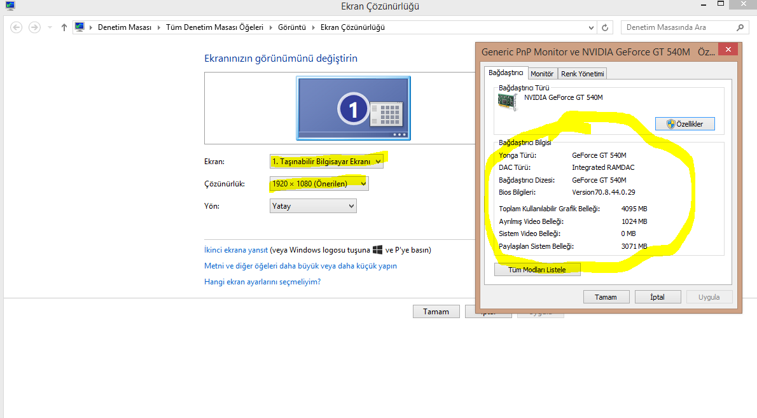Screen dimensions: 757x418
Task: Open Hangi ekran ayarlarını seçmeliyim link
Action: point(262,282)
